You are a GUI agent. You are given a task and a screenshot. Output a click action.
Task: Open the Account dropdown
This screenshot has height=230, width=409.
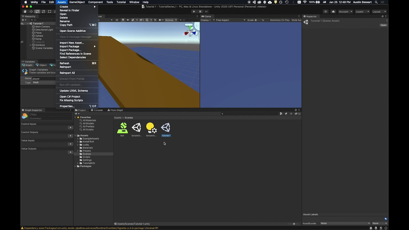point(345,11)
